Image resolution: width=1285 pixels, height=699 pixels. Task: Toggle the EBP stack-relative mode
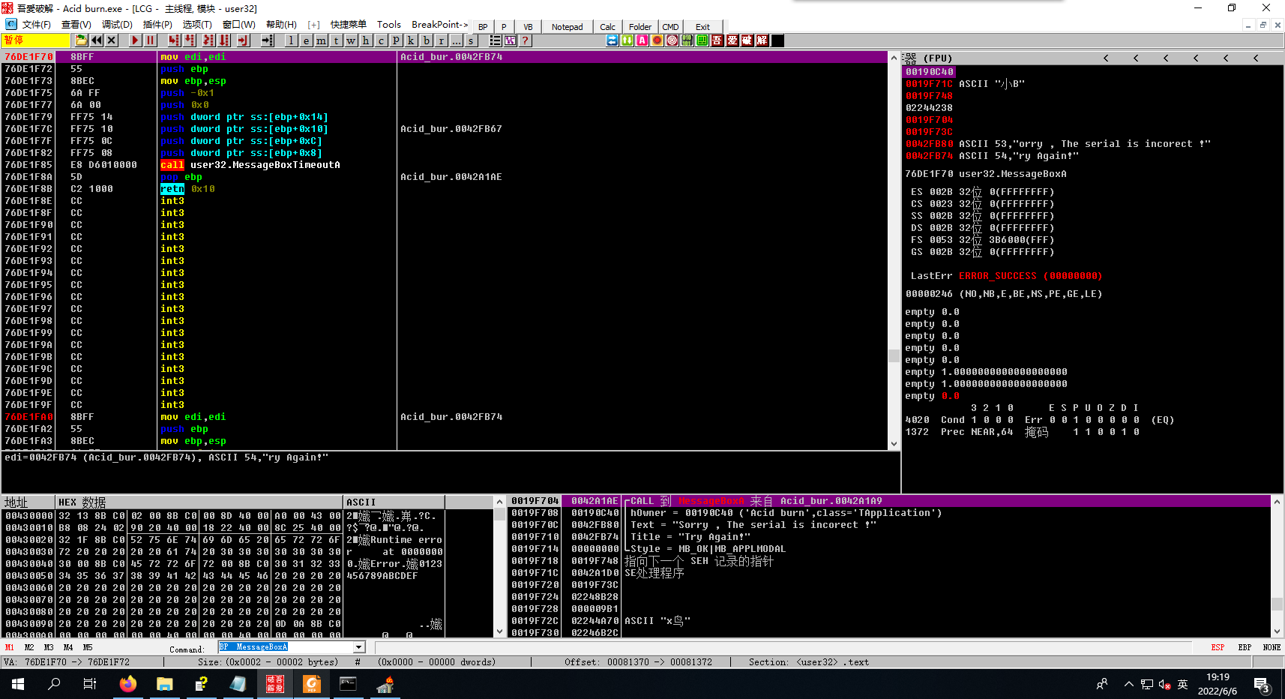tap(1245, 647)
